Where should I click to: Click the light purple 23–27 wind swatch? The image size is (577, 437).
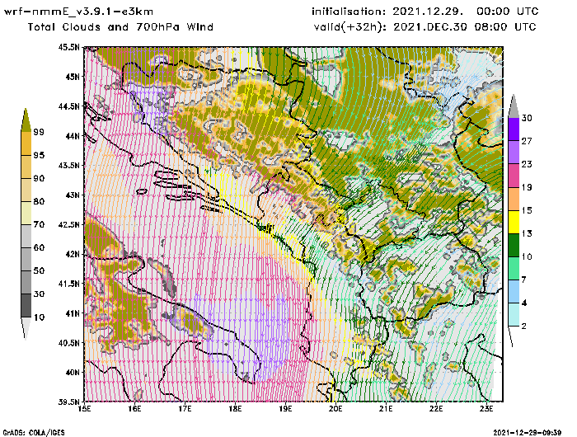tap(514, 153)
